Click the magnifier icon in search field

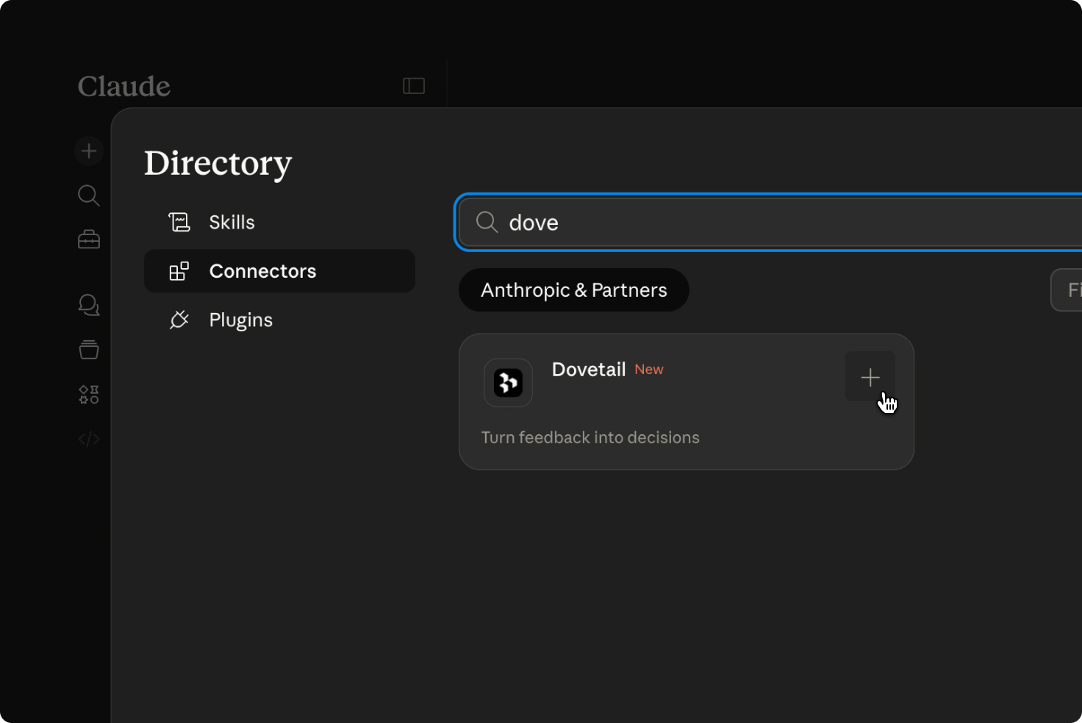(x=487, y=222)
